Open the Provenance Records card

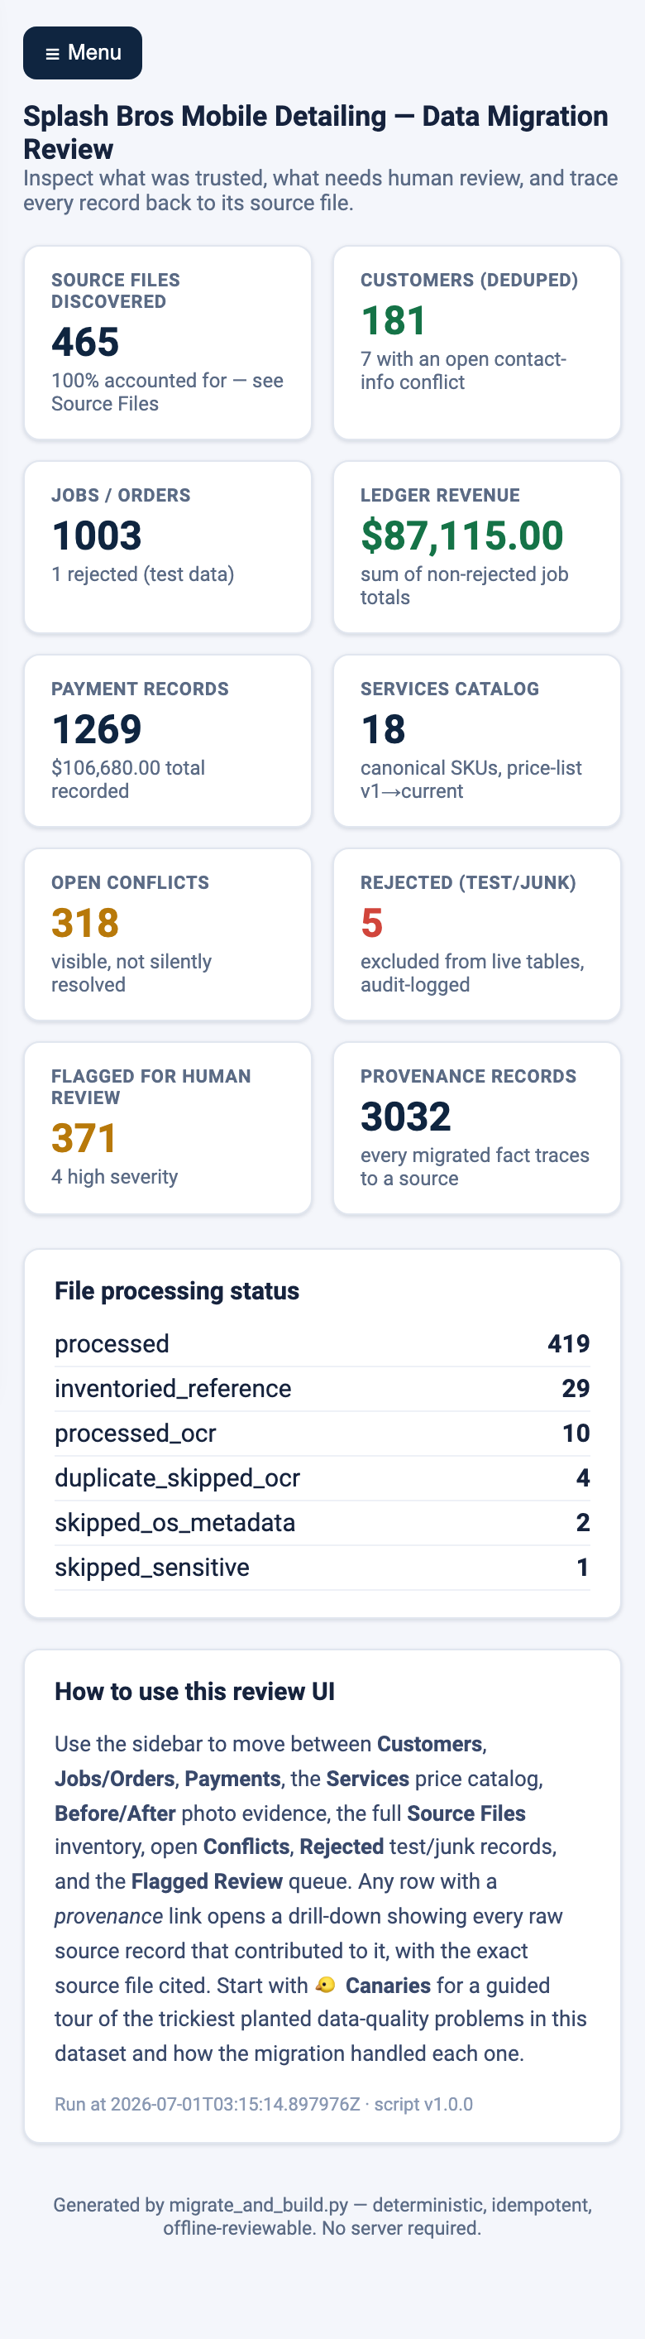[477, 1128]
